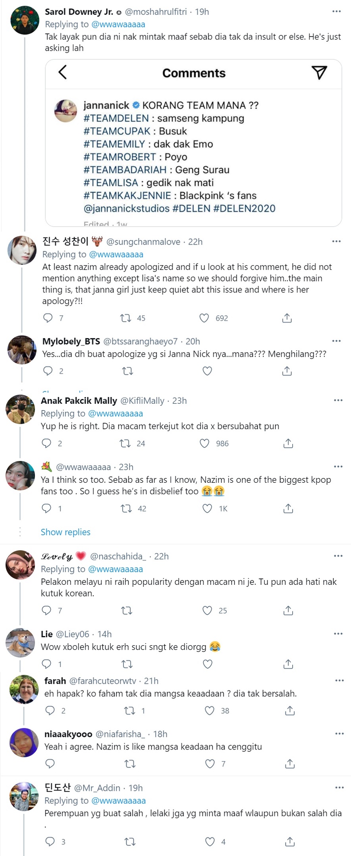
Task: Click the send icon in Comments header
Action: (319, 72)
